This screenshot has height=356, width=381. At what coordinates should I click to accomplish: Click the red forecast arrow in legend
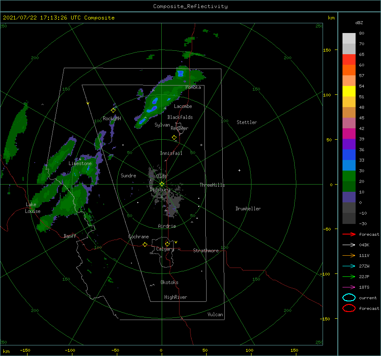tap(349, 234)
